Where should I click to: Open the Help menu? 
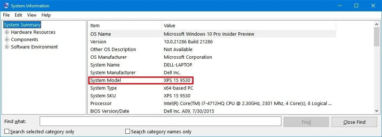tap(46, 15)
